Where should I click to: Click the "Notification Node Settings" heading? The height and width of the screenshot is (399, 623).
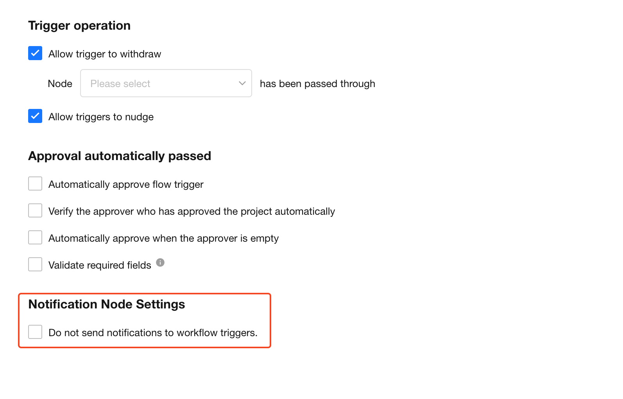coord(107,304)
